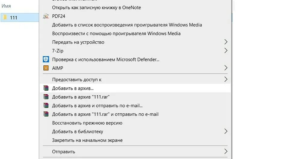The width and height of the screenshot is (289, 159).
Task: Click the Microsoft Defender shield icon
Action: 46,59
